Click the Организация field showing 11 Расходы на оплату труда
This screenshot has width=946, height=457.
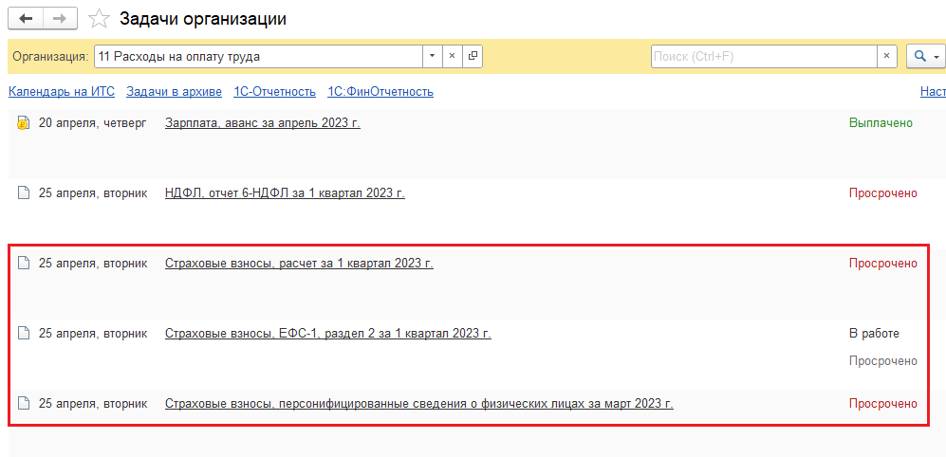point(258,57)
